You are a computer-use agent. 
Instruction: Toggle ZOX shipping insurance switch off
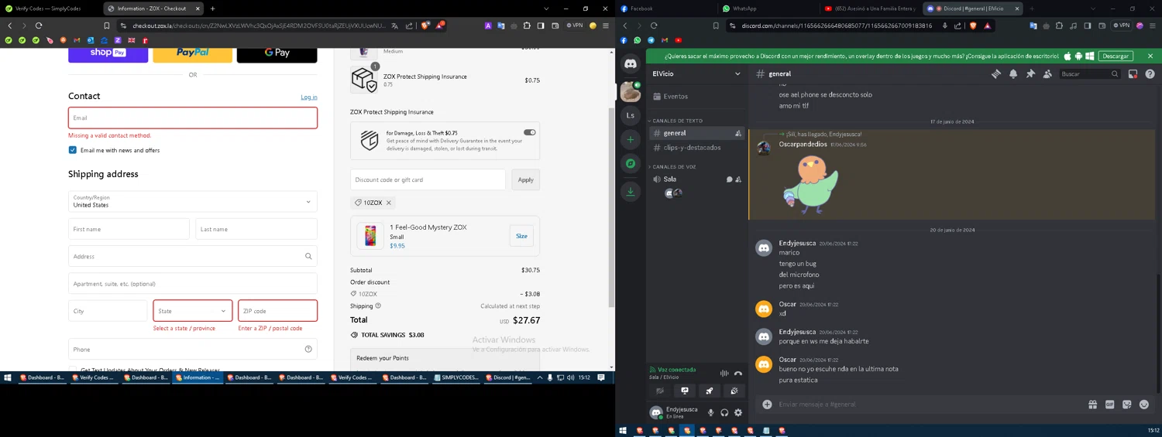coord(530,132)
